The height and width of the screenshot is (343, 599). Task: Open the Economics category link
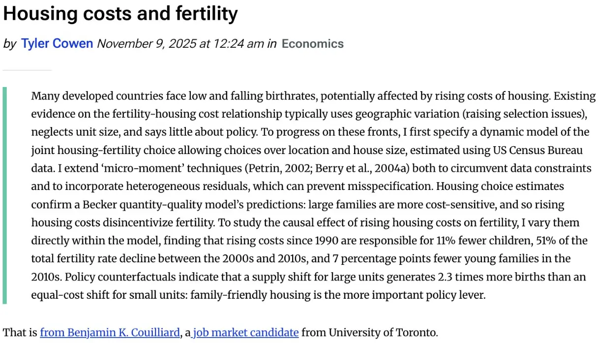click(x=312, y=44)
